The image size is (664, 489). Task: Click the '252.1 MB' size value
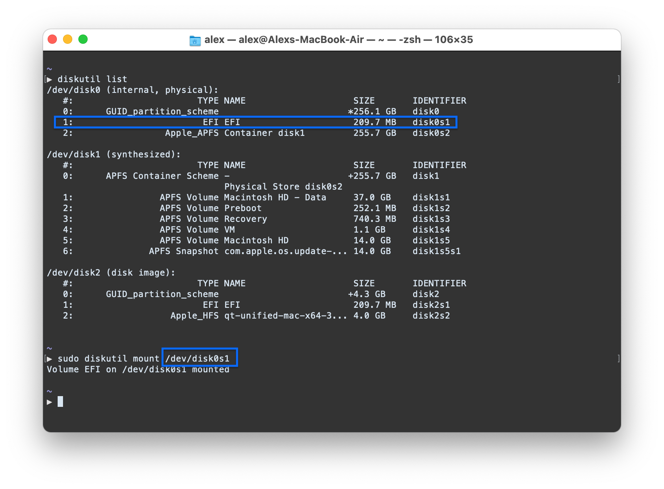coord(375,208)
